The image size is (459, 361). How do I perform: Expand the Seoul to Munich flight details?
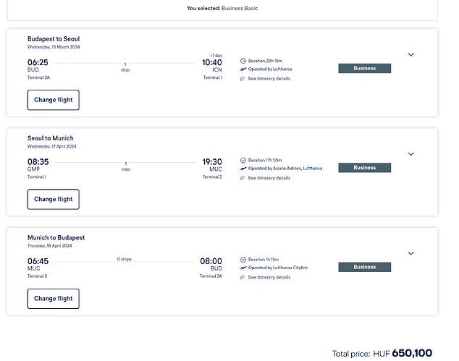(410, 154)
